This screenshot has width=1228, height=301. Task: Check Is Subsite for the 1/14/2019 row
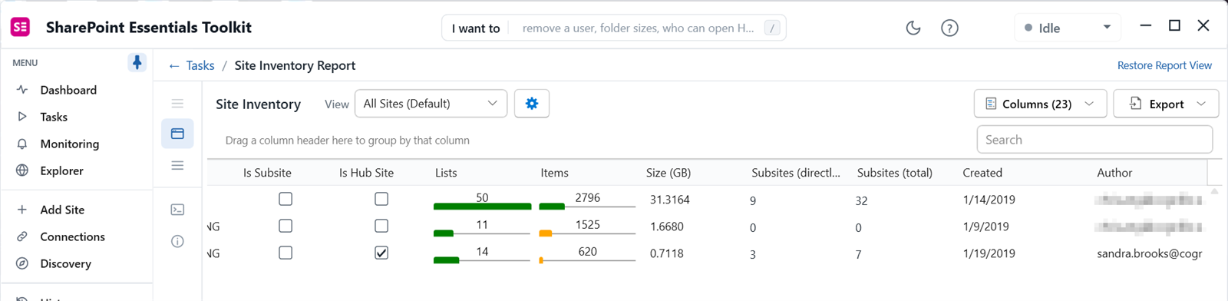pos(286,199)
